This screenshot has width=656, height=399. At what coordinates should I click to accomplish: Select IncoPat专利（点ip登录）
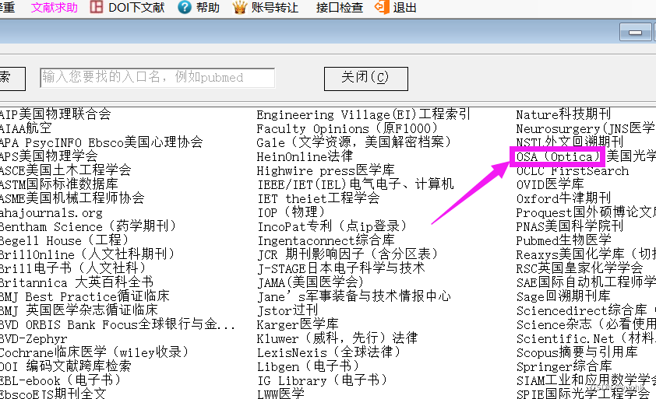(x=333, y=226)
